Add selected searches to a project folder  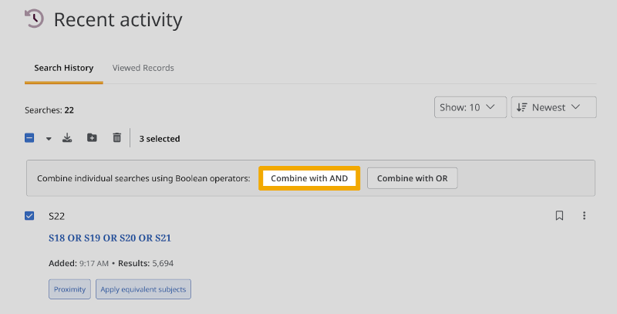tap(92, 138)
